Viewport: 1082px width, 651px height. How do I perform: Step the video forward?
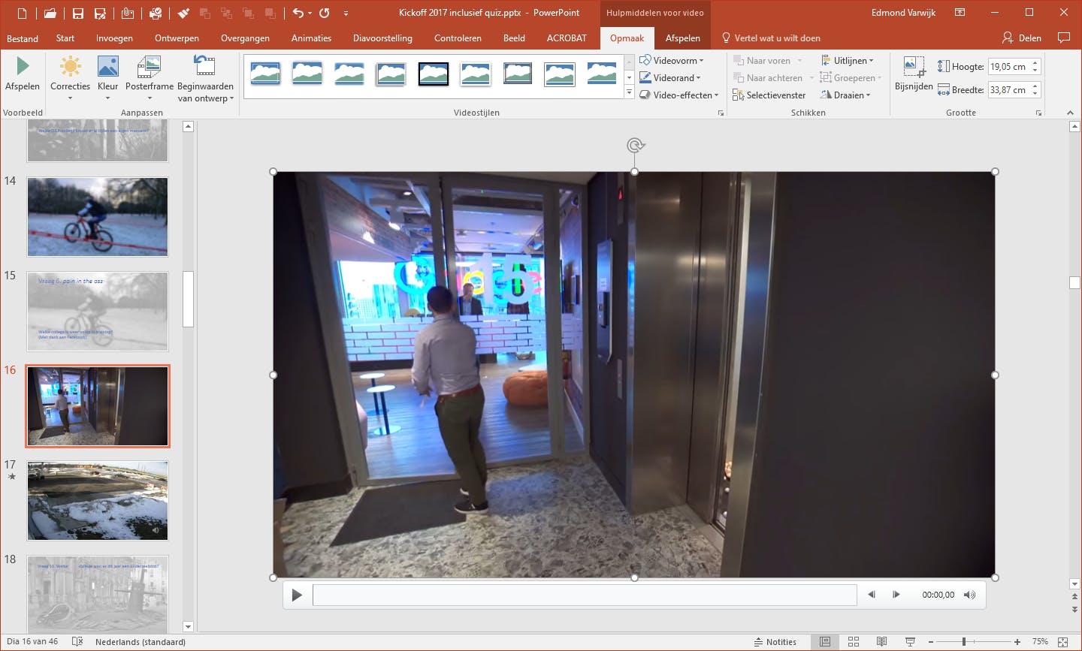[896, 595]
